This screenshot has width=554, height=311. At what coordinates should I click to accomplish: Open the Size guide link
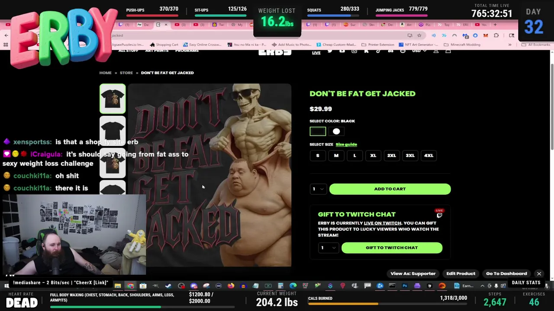[346, 144]
